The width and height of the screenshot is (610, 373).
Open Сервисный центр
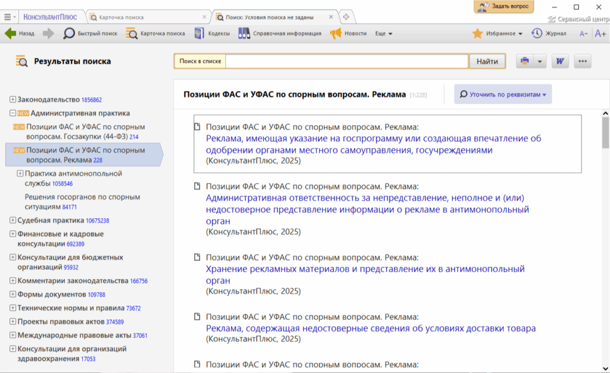pyautogui.click(x=578, y=18)
